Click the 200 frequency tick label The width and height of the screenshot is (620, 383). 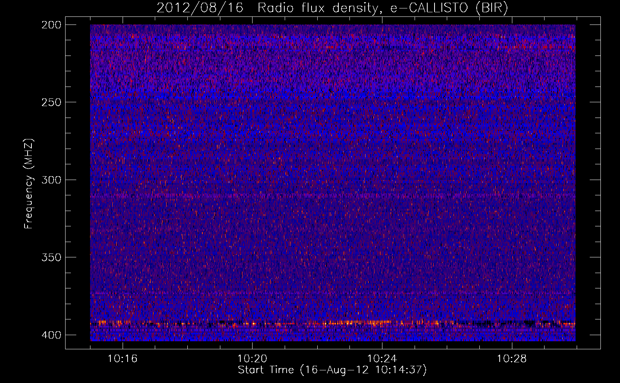51,25
